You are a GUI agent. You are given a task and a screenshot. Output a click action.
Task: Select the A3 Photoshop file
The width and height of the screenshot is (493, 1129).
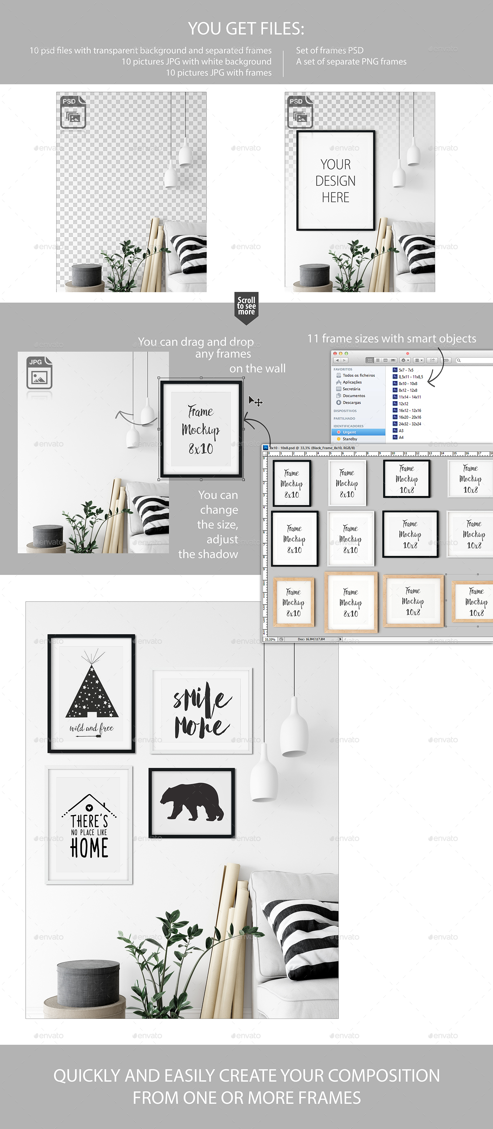398,431
